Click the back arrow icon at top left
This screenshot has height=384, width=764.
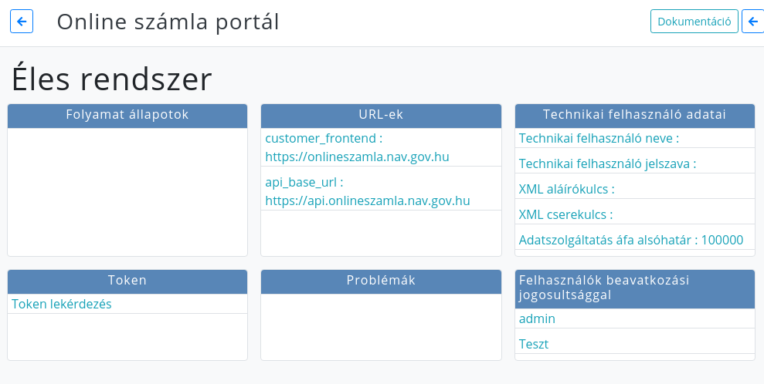coord(22,22)
